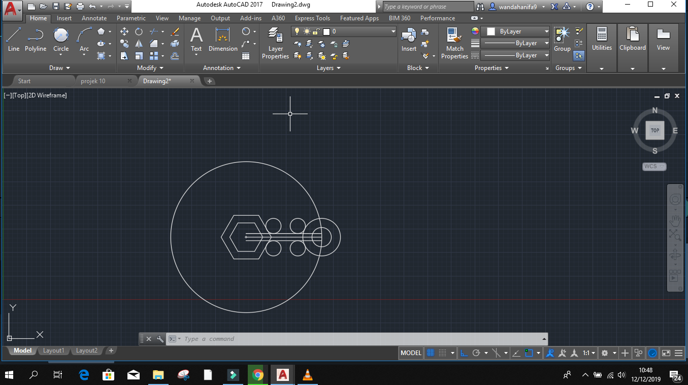This screenshot has width=688, height=385.
Task: Switch to the Layout1 tab
Action: 53,351
